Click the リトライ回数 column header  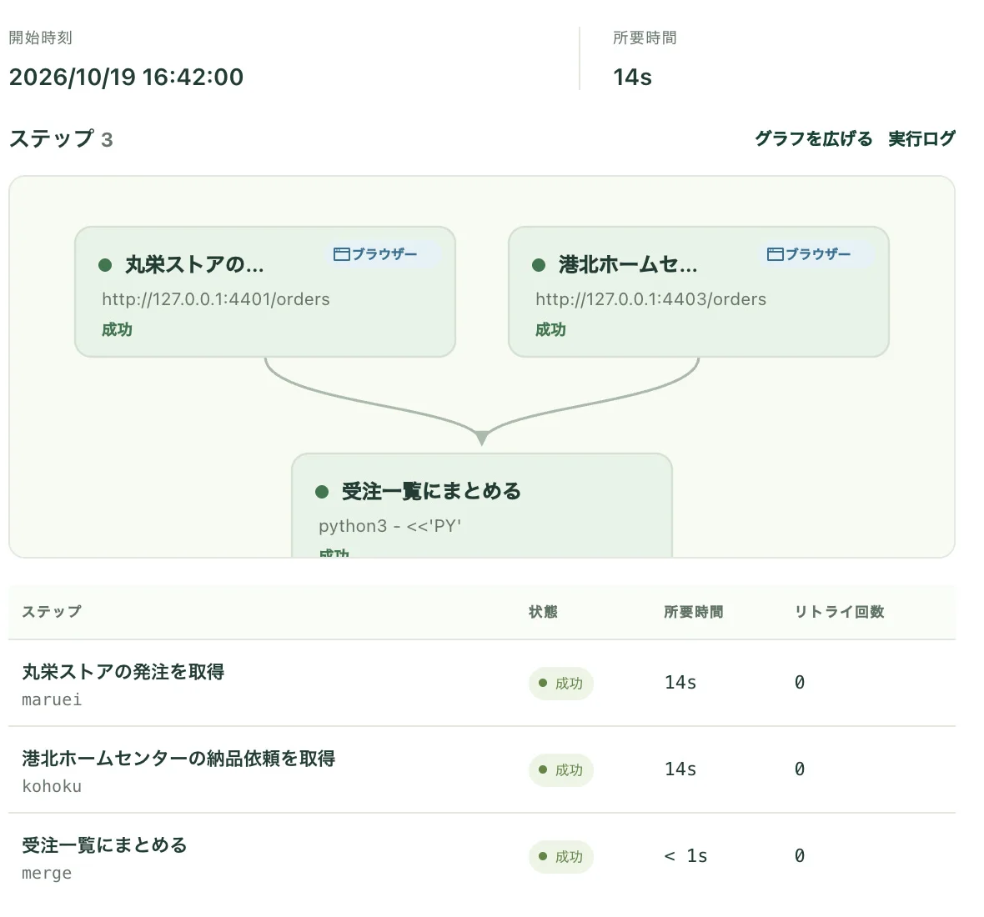pos(839,612)
